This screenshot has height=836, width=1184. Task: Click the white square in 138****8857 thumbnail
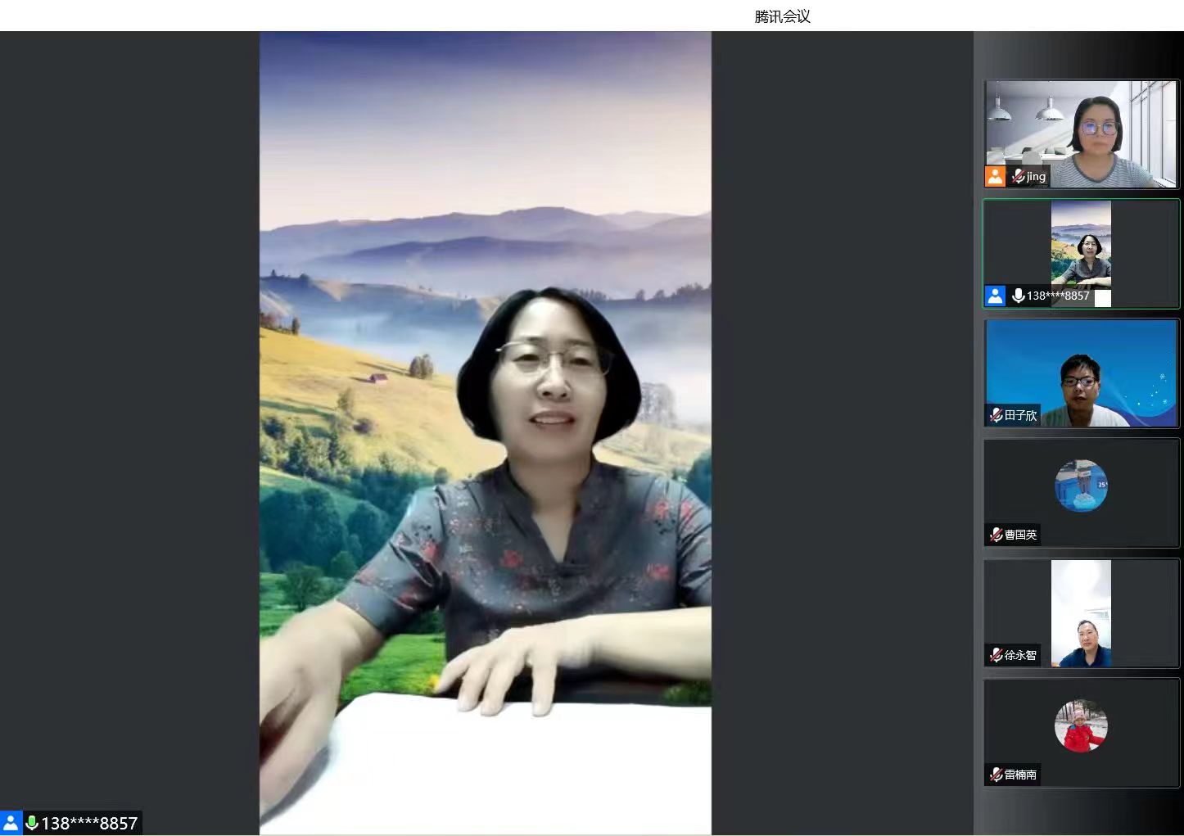point(1103,298)
